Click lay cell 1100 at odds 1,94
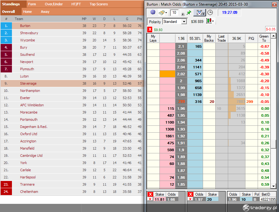This screenshot has height=212, width=279. tap(167, 122)
